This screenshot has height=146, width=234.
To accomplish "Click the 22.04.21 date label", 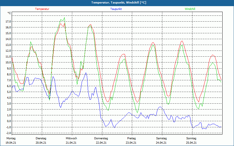I will pyautogui.click(x=101, y=142).
